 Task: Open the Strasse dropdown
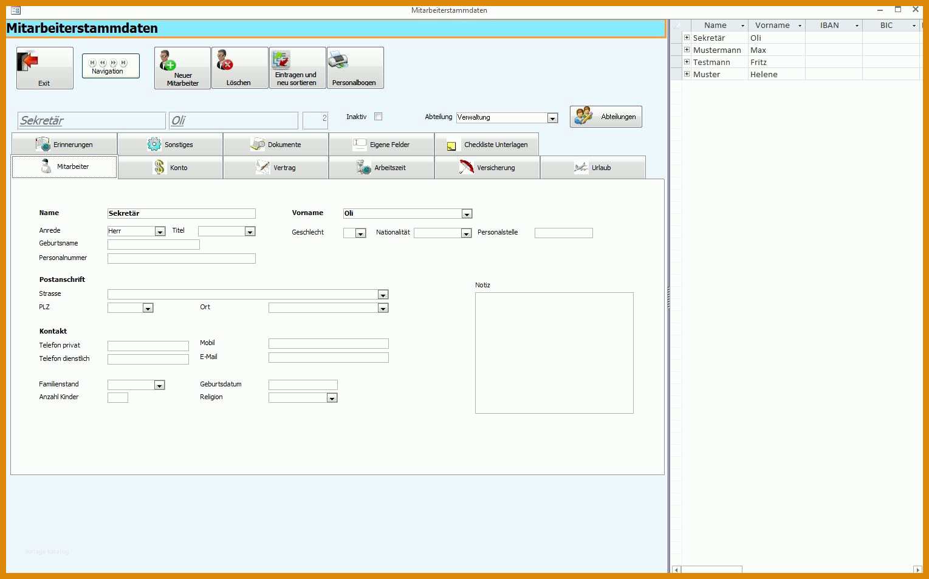tap(383, 295)
